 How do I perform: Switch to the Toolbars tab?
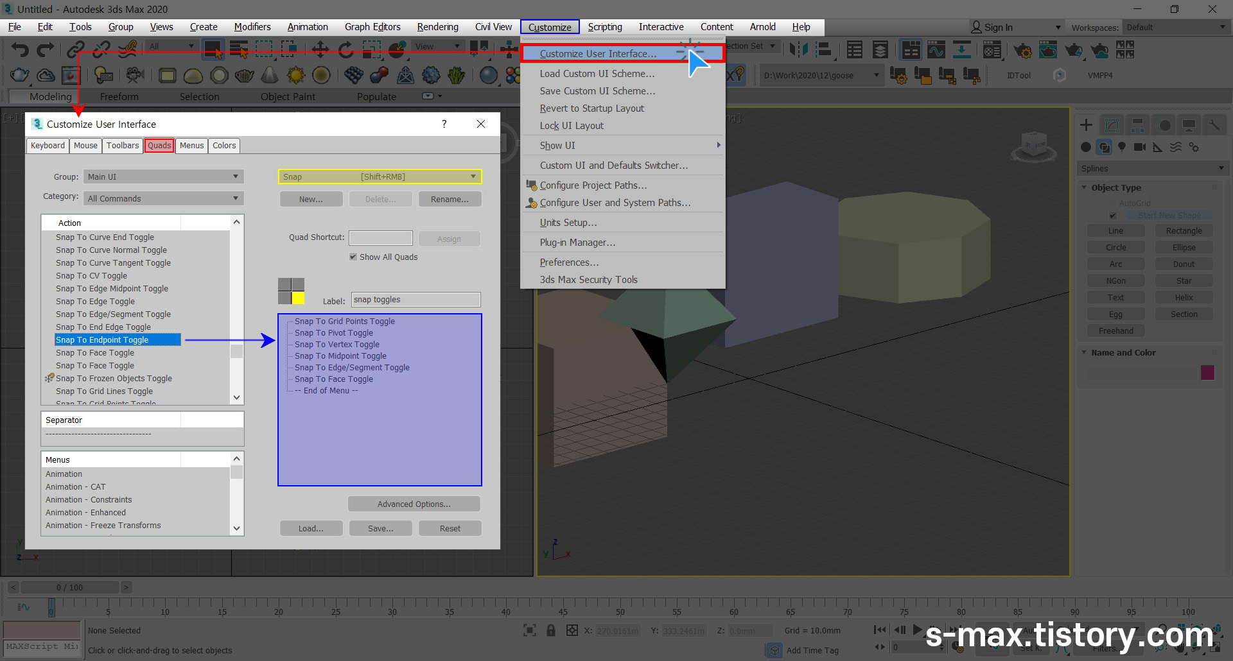pos(123,146)
